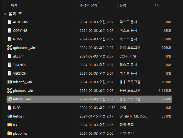This screenshot has height=138, width=183.
Task: Select the AUTHORS file name
Action: coord(21,22)
